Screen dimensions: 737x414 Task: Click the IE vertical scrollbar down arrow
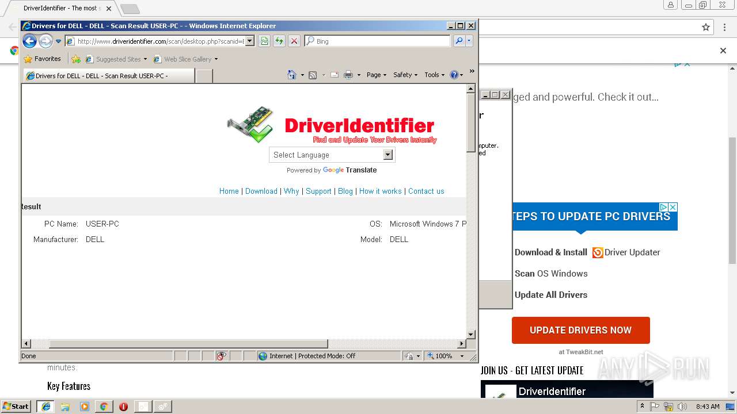[470, 334]
